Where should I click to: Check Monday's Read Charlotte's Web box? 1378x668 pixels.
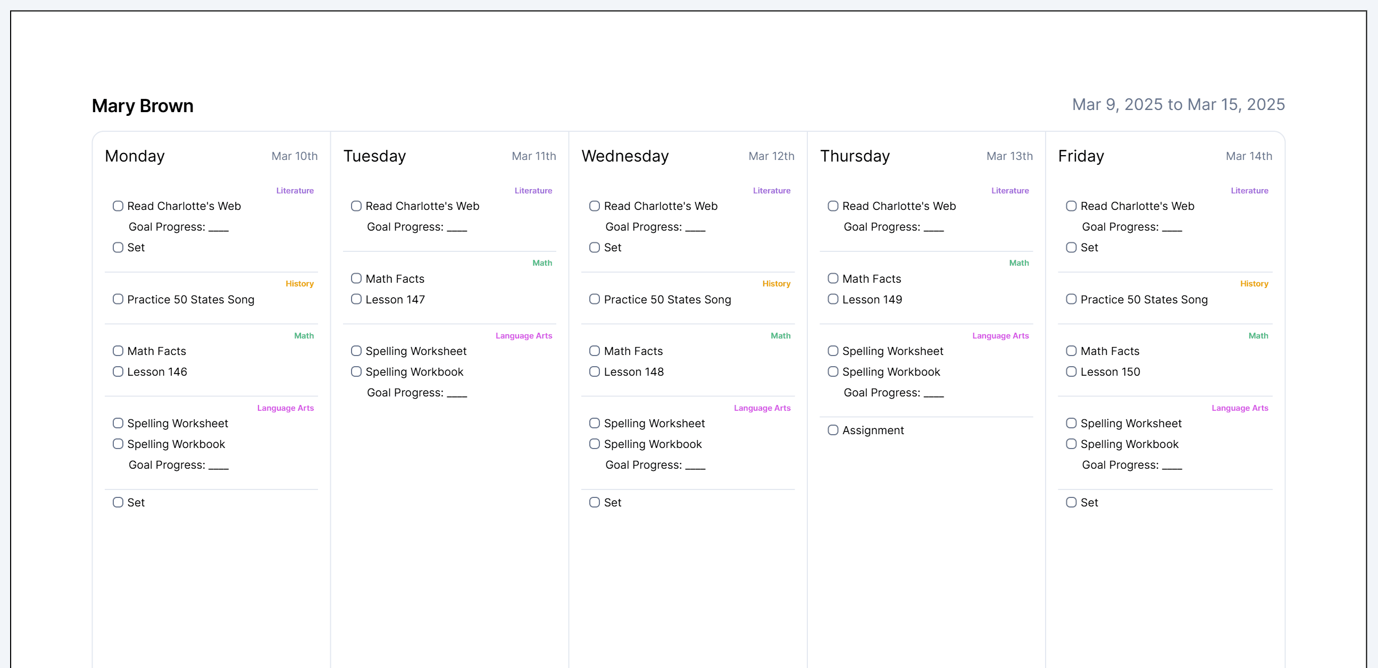click(118, 206)
